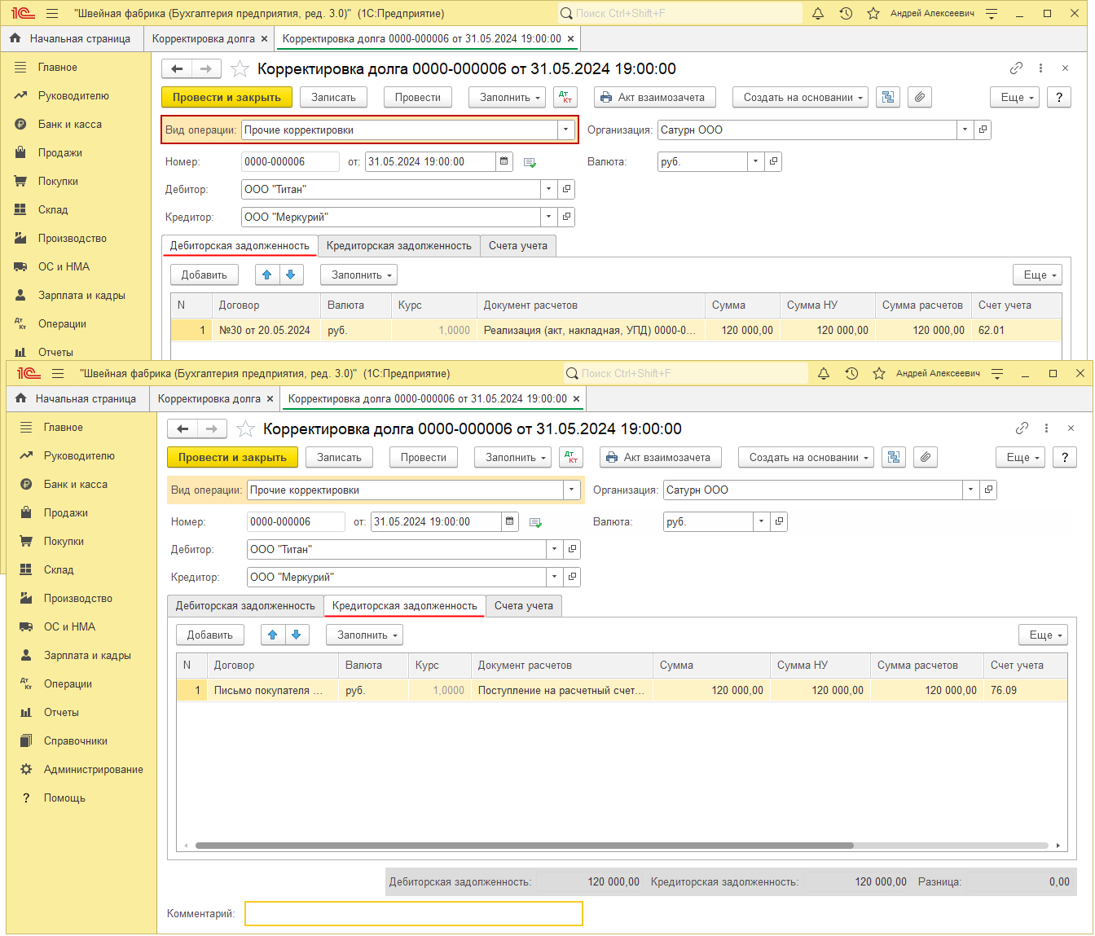Click the Комментарий input field
This screenshot has width=1095, height=936.
(x=414, y=914)
